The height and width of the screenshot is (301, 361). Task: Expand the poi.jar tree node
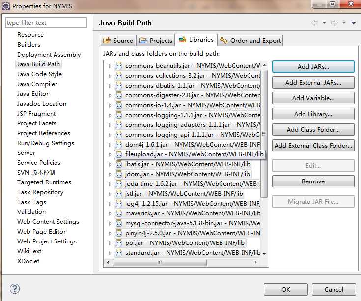(110, 243)
